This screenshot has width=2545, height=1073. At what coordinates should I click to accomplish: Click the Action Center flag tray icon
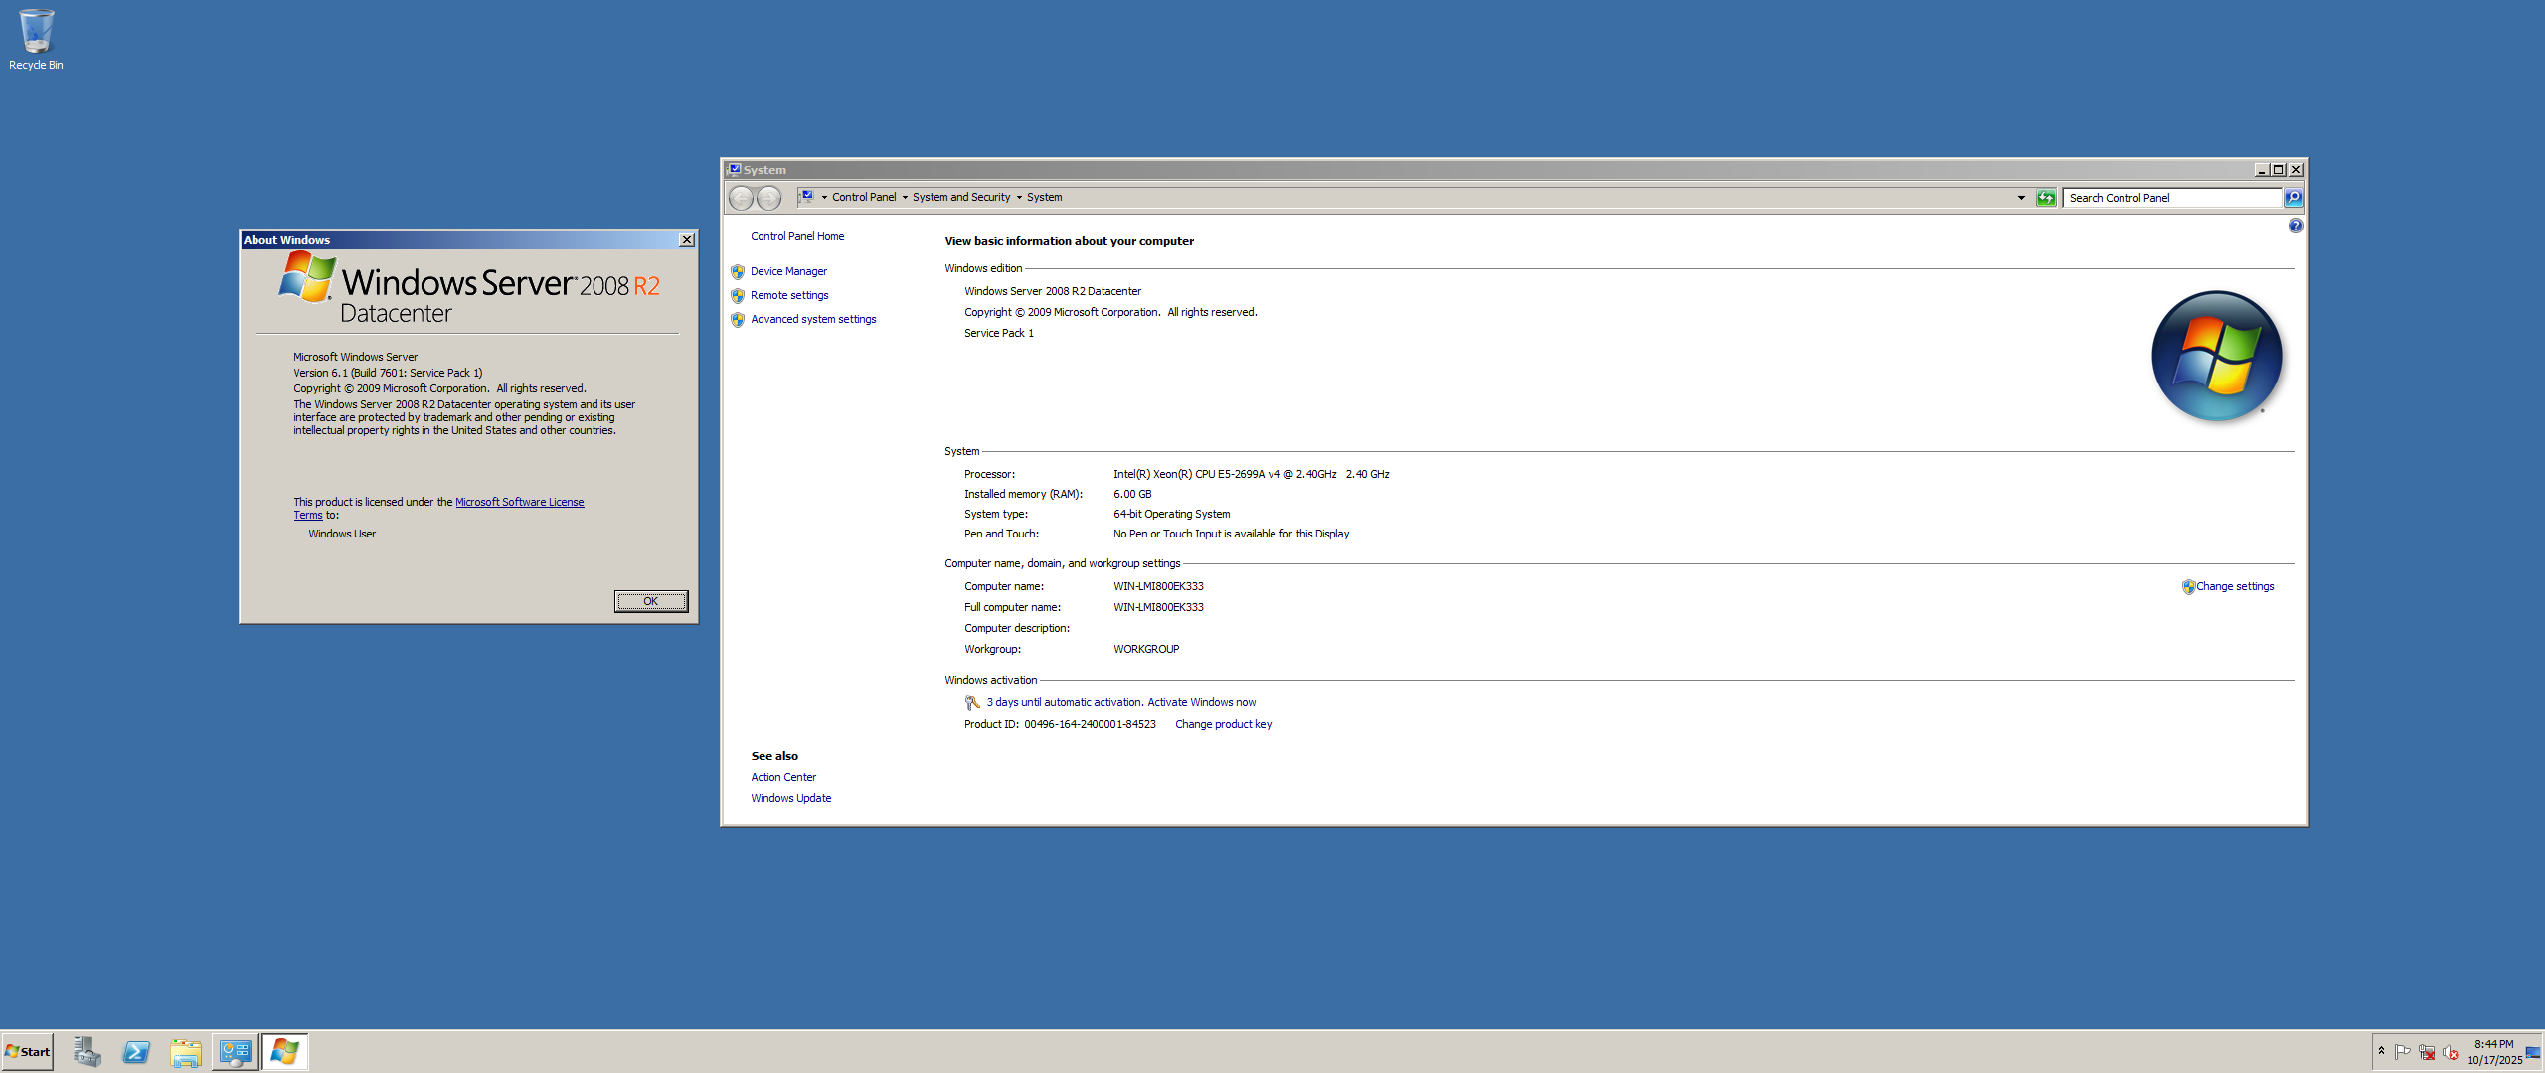[x=2403, y=1052]
